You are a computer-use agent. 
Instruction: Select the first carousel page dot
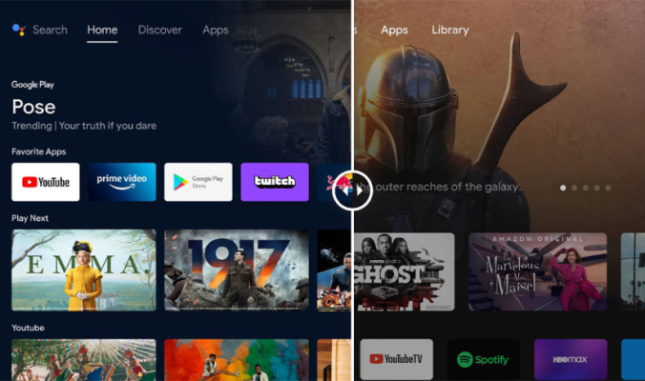click(x=563, y=188)
